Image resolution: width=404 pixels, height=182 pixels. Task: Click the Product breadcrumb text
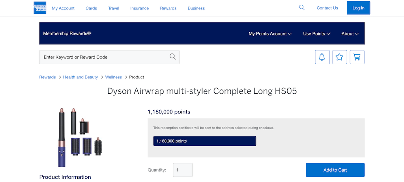(x=137, y=77)
